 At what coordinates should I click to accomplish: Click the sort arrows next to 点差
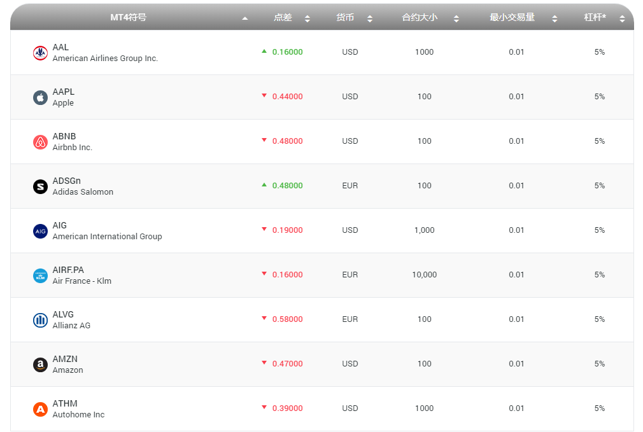307,18
